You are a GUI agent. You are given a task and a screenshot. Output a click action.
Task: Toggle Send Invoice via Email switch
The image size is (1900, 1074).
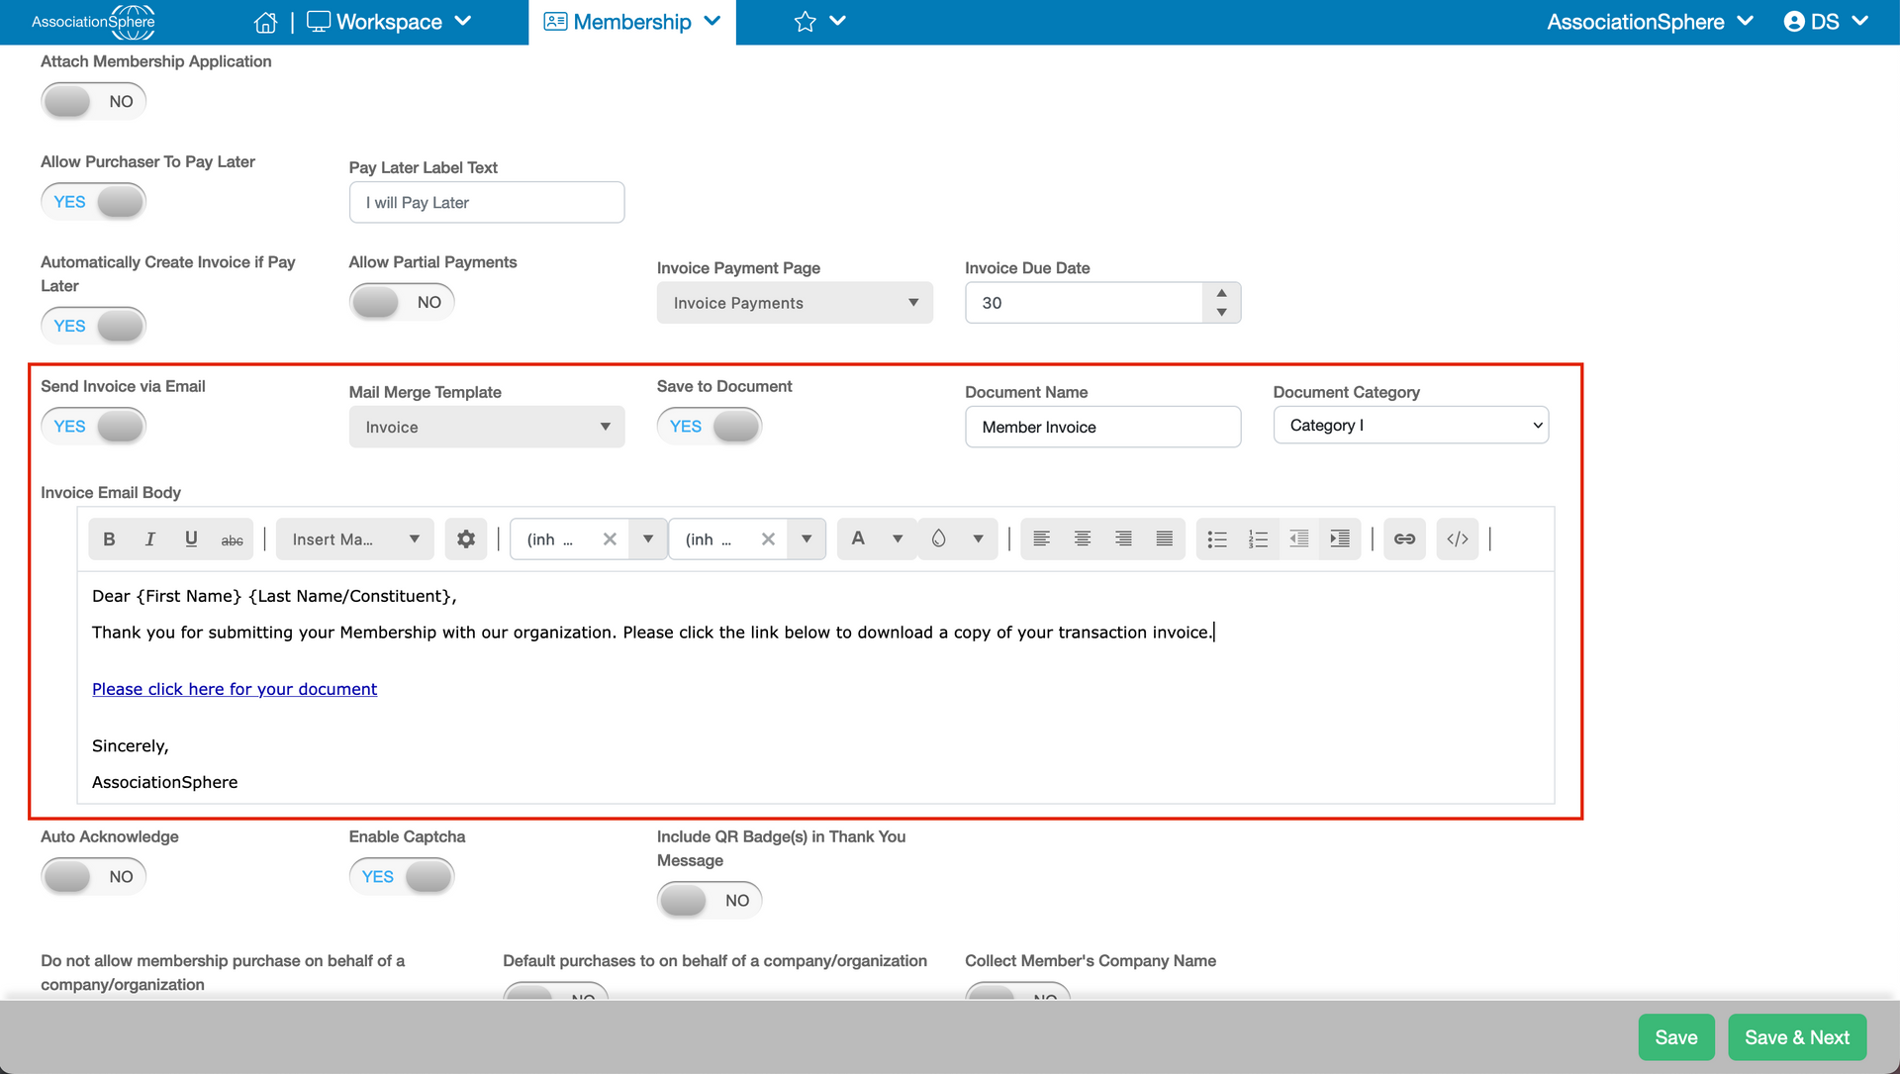[x=94, y=426]
